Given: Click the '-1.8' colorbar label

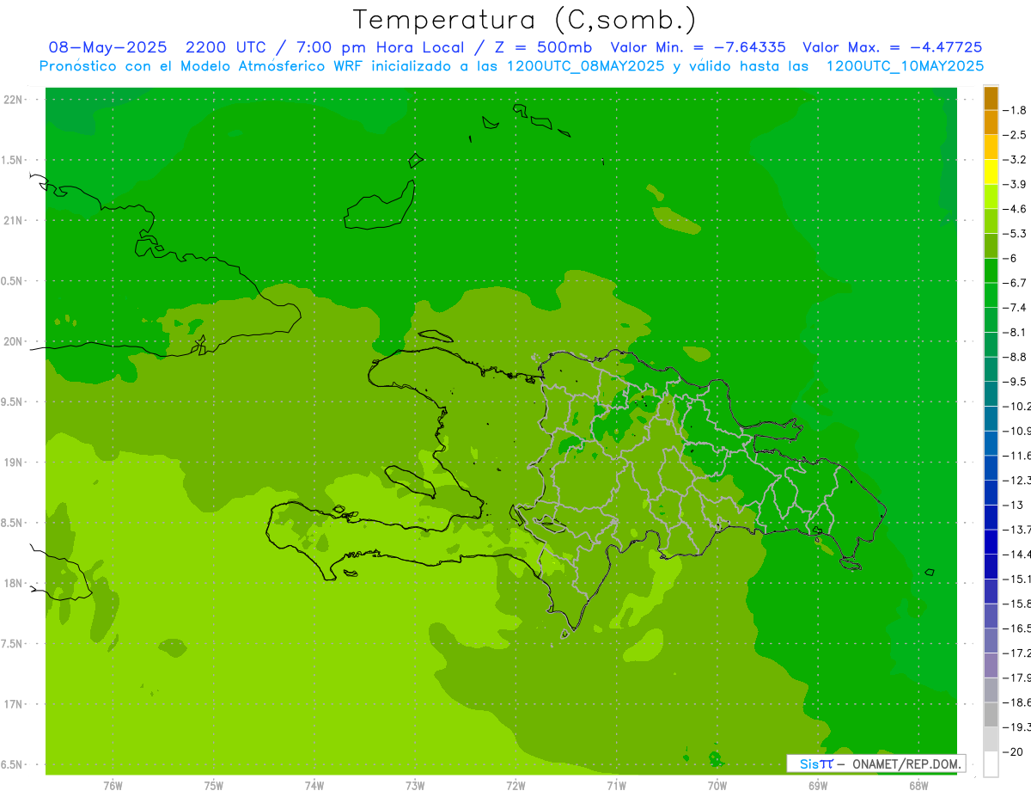Looking at the screenshot, I should [1016, 110].
